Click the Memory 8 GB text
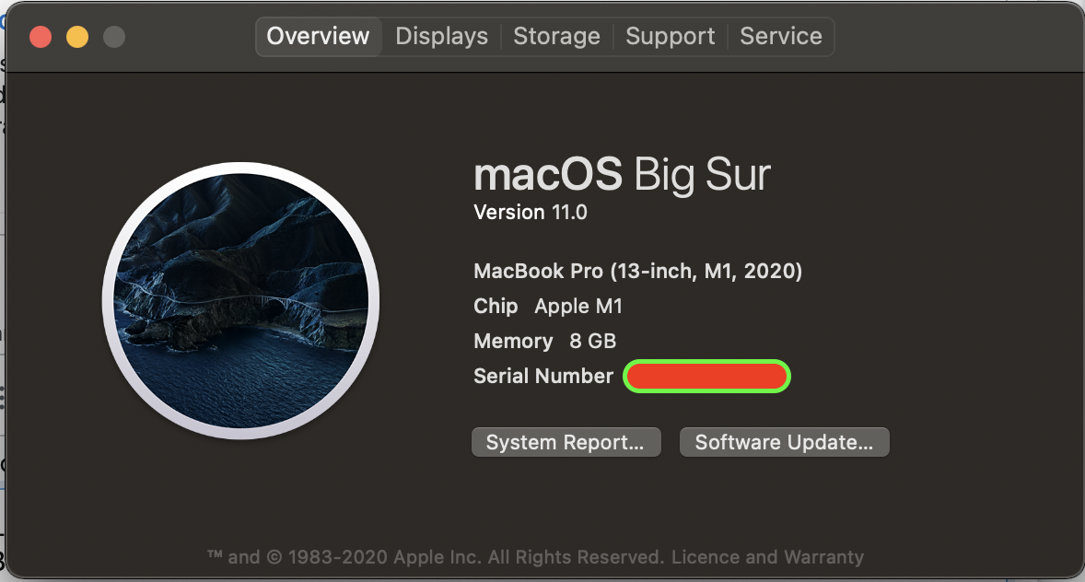Viewport: 1085px width, 582px height. tap(544, 342)
